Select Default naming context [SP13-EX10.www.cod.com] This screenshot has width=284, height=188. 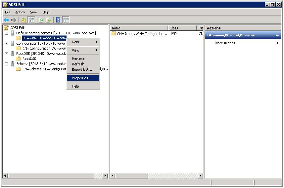point(56,33)
